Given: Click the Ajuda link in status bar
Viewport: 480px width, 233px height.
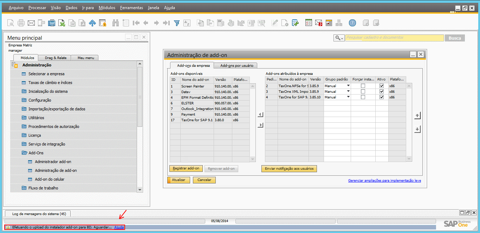Looking at the screenshot, I should 119,227.
